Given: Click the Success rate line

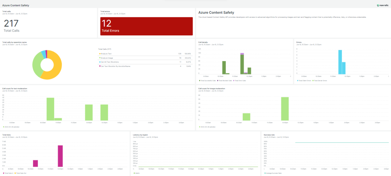Looking at the screenshot, I should [x=342, y=142].
